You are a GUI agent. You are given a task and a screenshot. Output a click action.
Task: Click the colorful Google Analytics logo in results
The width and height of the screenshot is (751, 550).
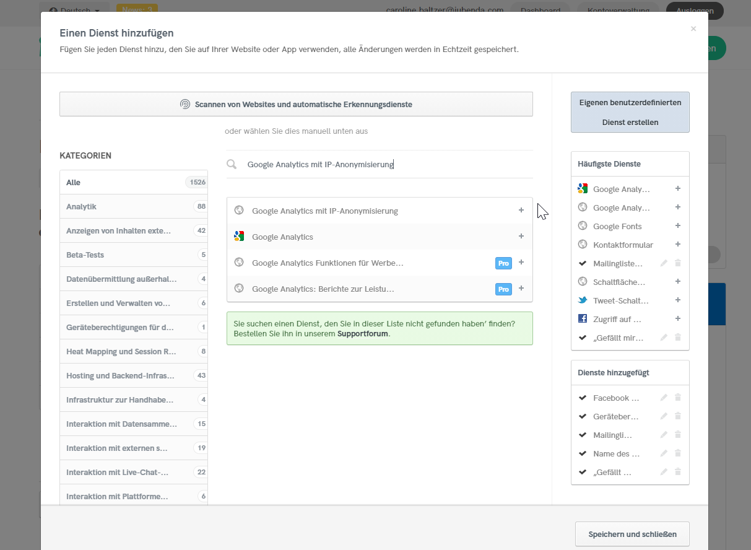click(239, 236)
